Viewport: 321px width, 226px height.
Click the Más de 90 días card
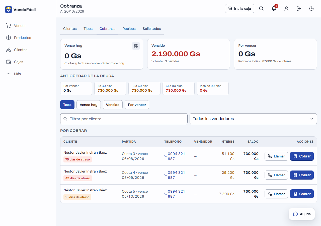coord(213,88)
